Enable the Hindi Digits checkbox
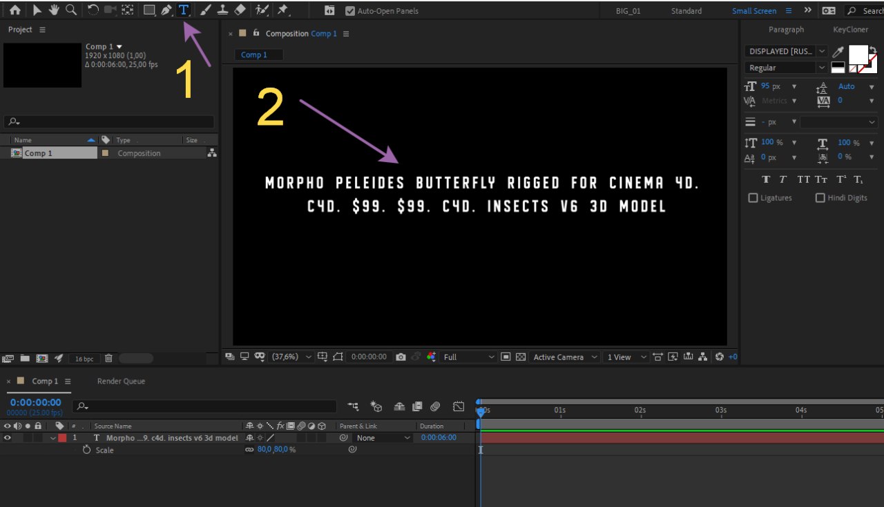884x507 pixels. coord(820,198)
